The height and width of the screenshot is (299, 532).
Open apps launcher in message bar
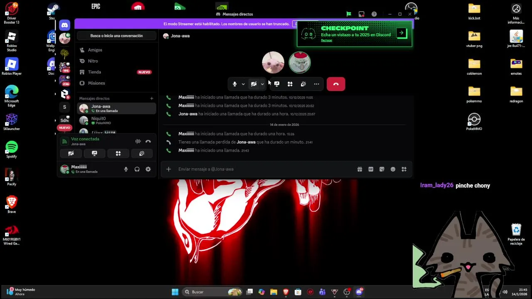point(404,169)
